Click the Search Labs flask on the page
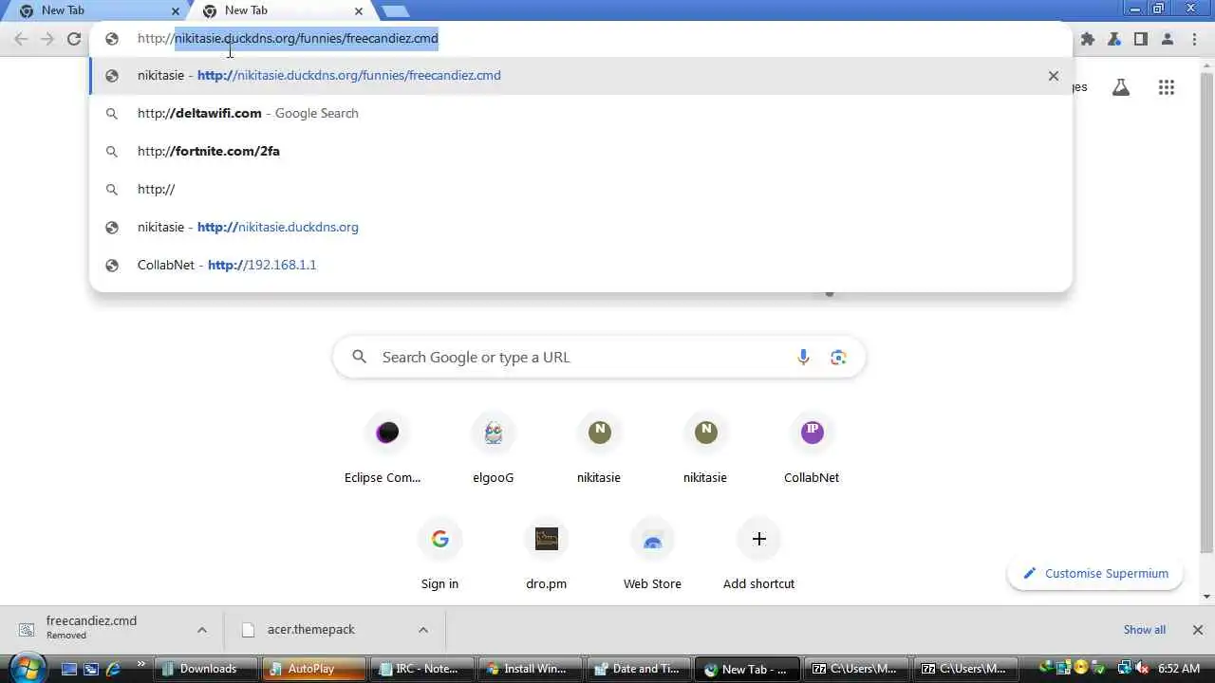 1121,87
